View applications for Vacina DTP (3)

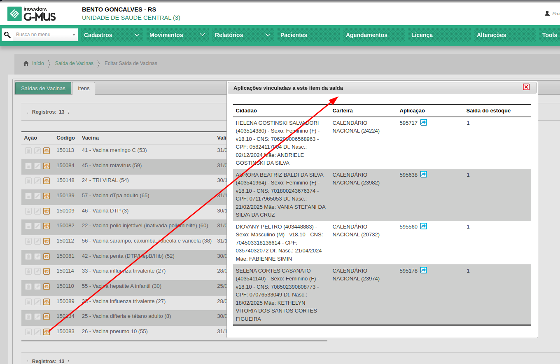(47, 211)
